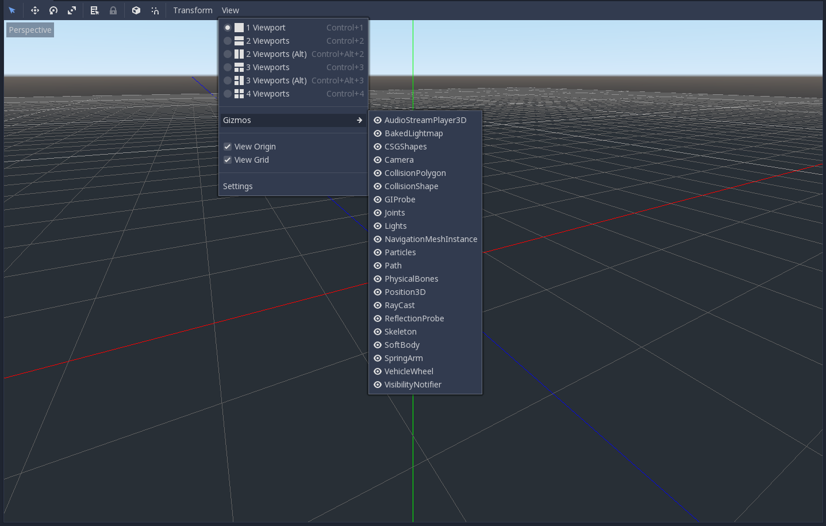Hide the Lights gizmo
This screenshot has height=526, width=826.
pyautogui.click(x=395, y=225)
